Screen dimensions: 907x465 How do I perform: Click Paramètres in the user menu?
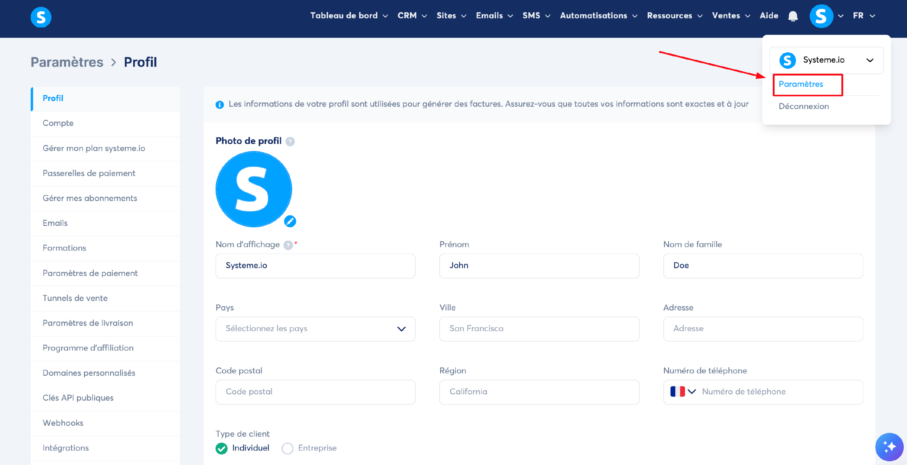801,84
